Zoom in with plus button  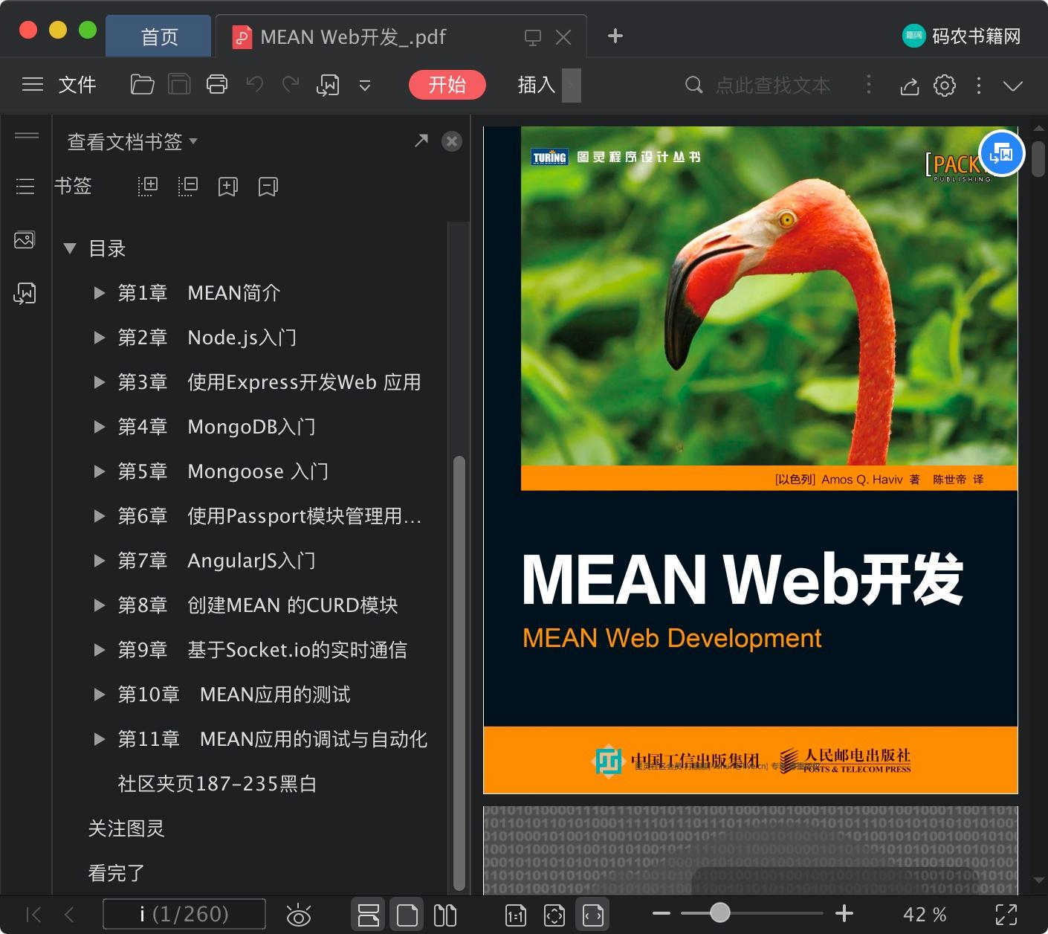(844, 913)
